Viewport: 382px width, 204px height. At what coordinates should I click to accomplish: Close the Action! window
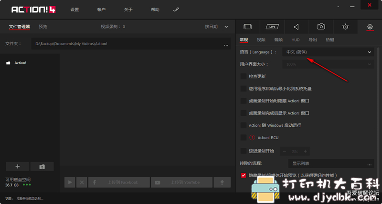coord(369,5)
